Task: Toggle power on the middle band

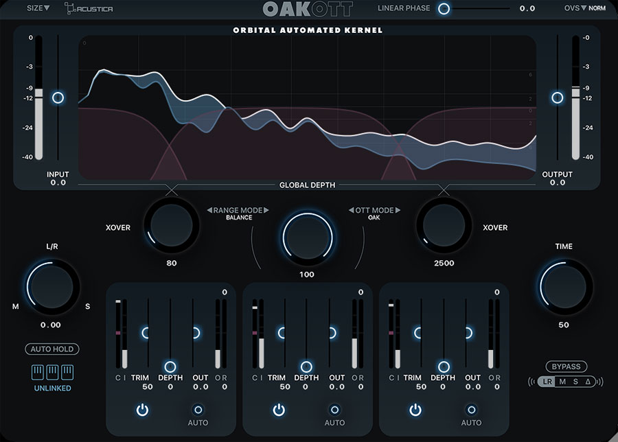Action: point(279,410)
